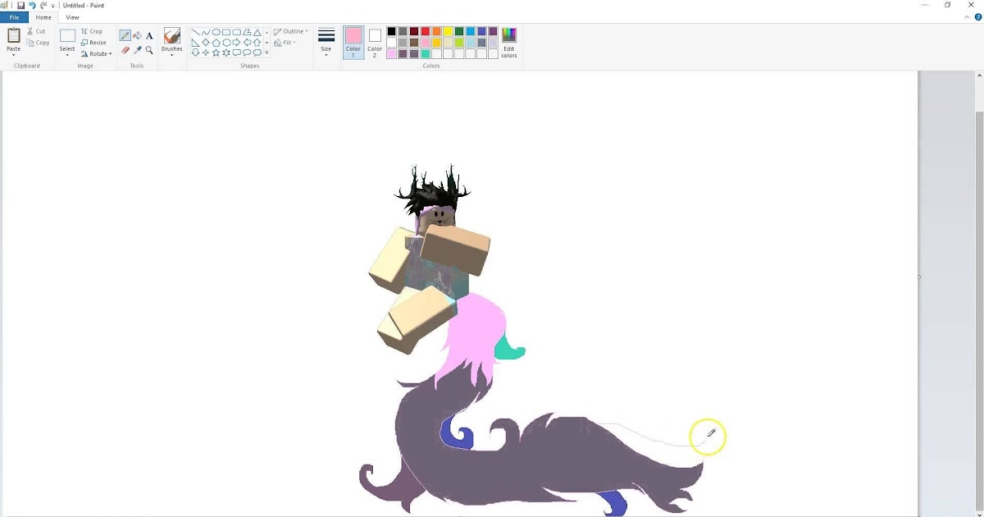Choose the Triangle shape

[257, 32]
